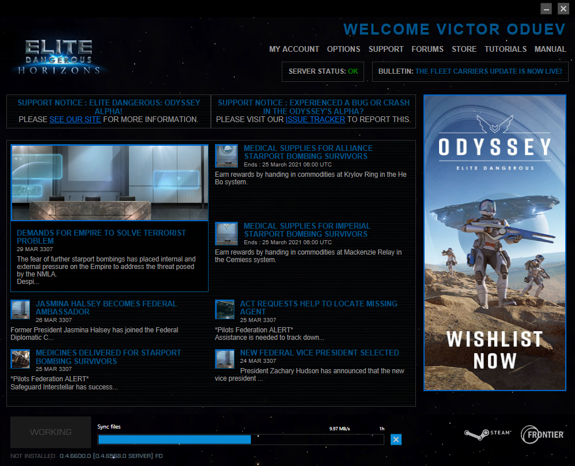Image resolution: width=575 pixels, height=466 pixels.
Task: Close the launcher window
Action: point(563,9)
